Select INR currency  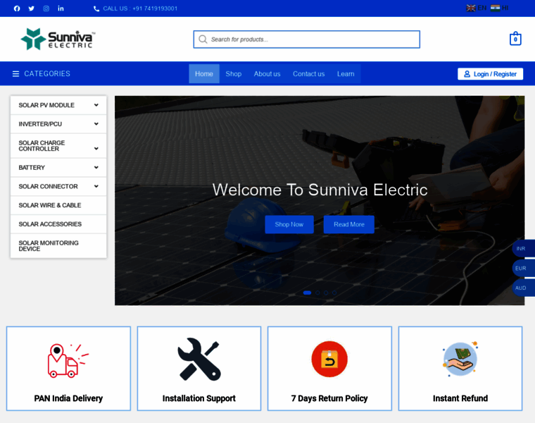[x=523, y=248]
